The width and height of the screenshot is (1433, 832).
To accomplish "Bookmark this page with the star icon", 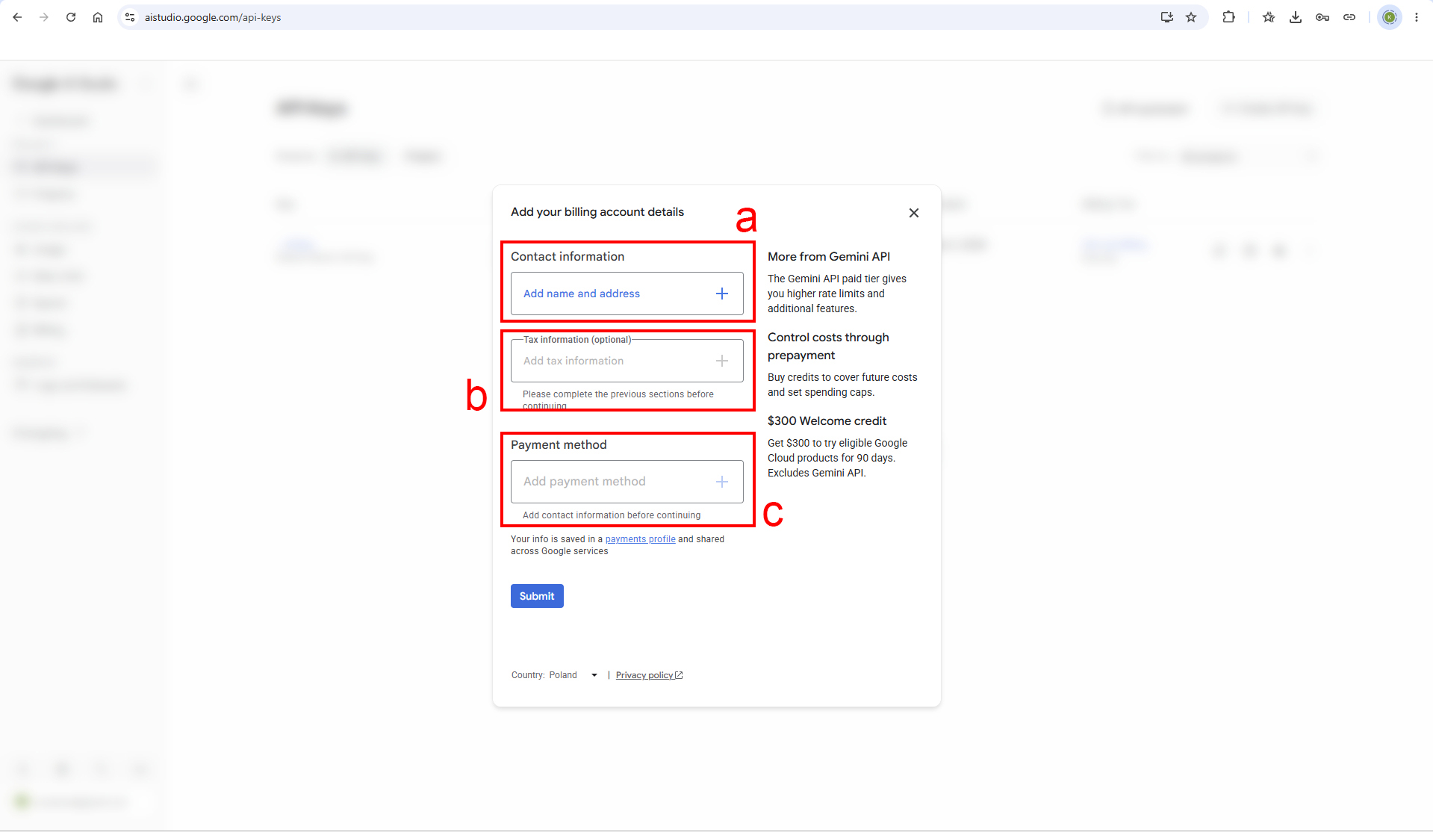I will [1191, 17].
